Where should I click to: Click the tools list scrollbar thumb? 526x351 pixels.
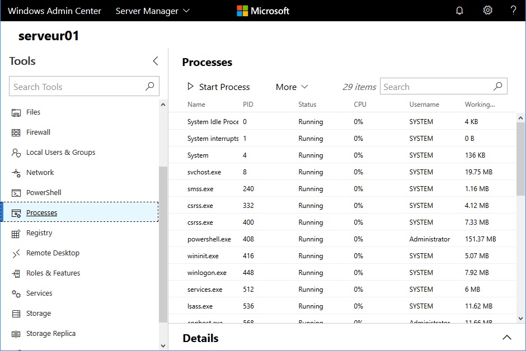[163, 244]
